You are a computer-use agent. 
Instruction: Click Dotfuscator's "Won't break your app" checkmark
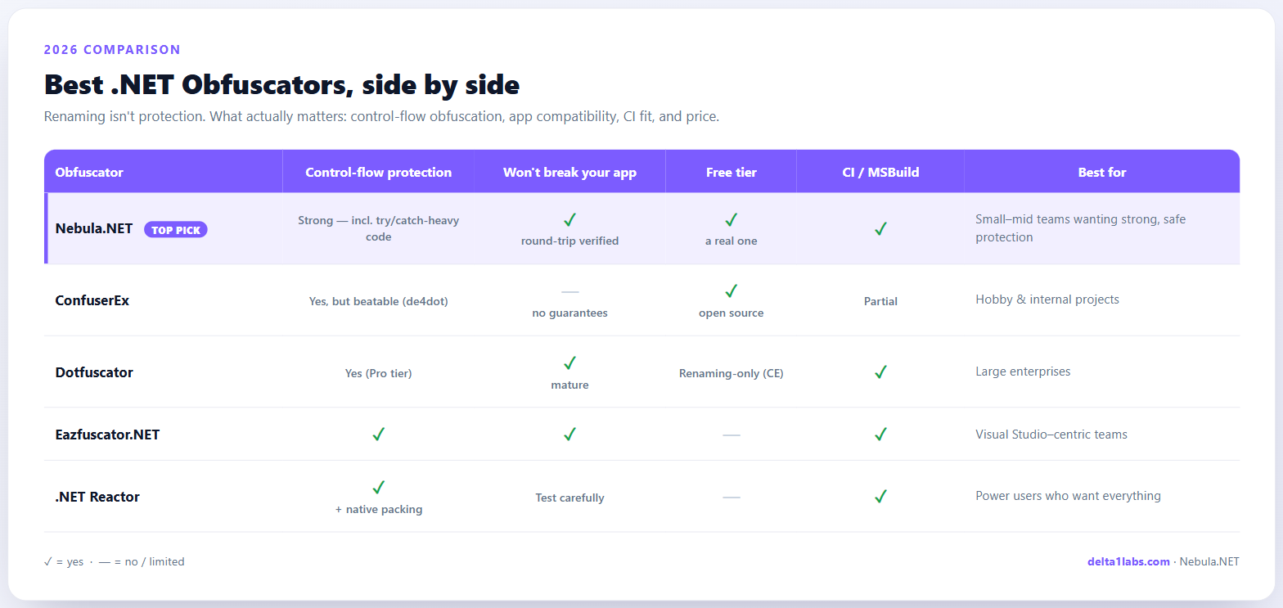tap(570, 363)
